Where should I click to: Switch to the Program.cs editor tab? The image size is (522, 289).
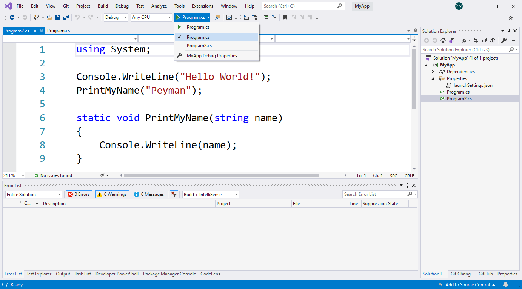click(x=59, y=31)
